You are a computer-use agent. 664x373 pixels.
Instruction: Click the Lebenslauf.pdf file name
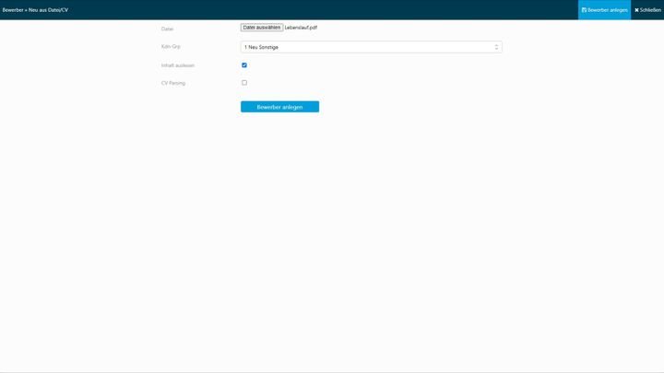[x=301, y=28]
